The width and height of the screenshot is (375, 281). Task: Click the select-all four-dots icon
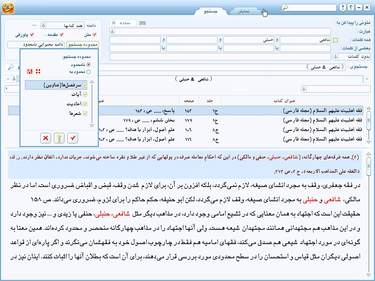pos(38,71)
